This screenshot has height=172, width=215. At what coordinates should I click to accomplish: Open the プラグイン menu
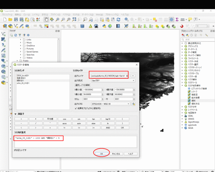[x=55, y=14]
